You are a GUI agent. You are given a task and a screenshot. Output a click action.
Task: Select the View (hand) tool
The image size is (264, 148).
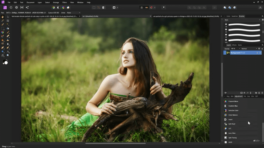3,16
